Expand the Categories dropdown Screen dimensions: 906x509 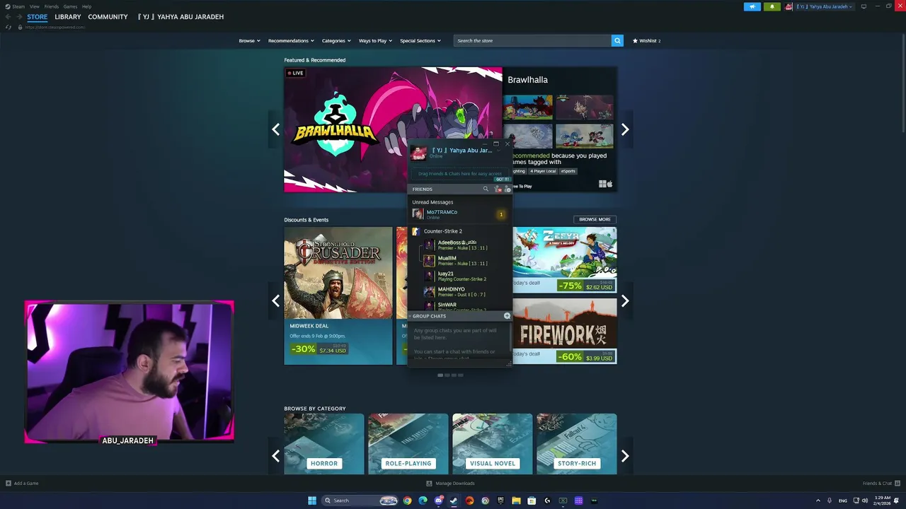click(336, 40)
